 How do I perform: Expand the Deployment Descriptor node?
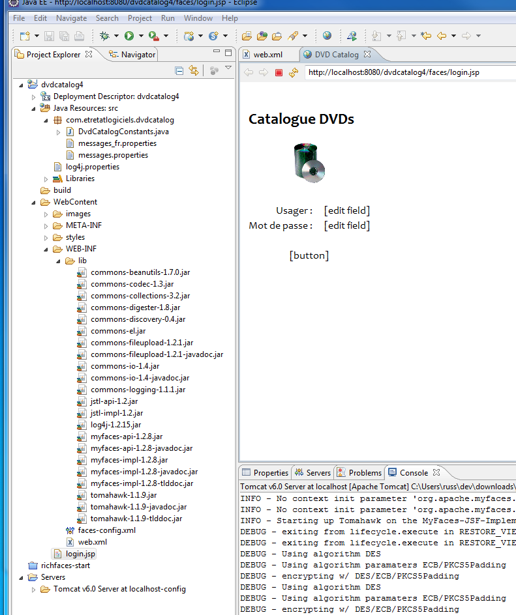pos(33,97)
